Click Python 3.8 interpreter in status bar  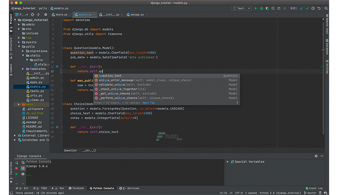(x=280, y=193)
